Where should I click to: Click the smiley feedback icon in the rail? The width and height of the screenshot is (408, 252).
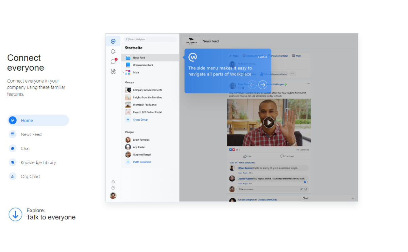tap(113, 182)
